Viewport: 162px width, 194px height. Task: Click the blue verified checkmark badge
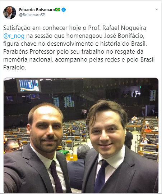click(x=64, y=10)
